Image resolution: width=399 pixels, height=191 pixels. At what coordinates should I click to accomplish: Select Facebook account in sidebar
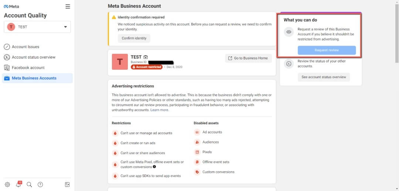pyautogui.click(x=28, y=67)
